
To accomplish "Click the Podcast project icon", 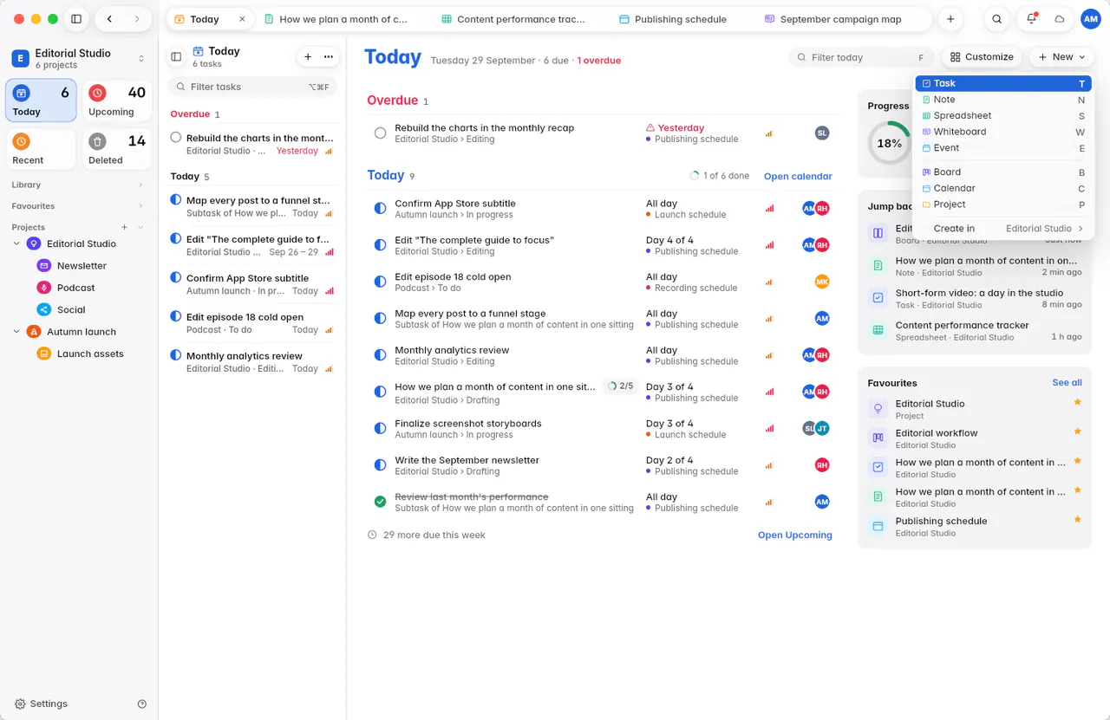I will point(43,288).
